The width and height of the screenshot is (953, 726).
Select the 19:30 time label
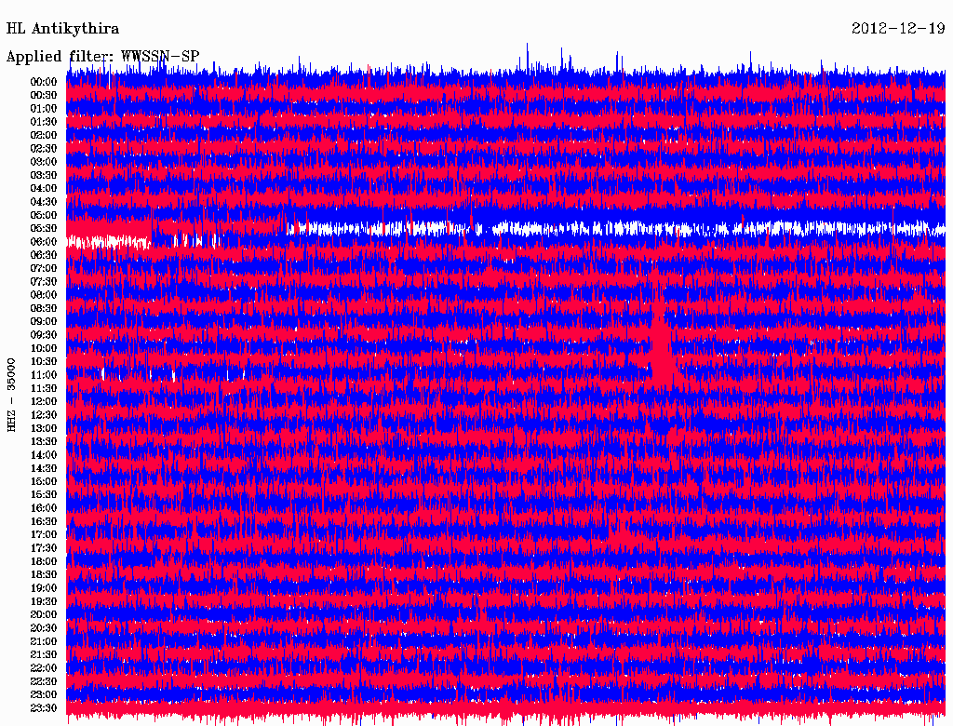(x=44, y=601)
